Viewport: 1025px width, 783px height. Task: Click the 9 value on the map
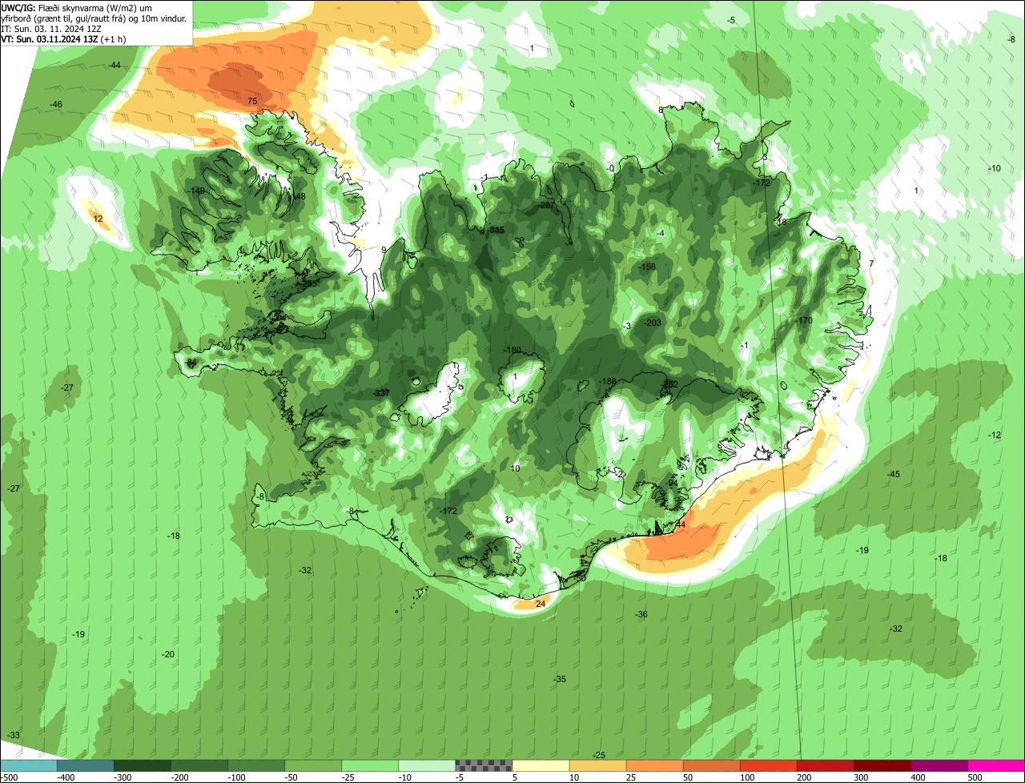[x=384, y=250]
